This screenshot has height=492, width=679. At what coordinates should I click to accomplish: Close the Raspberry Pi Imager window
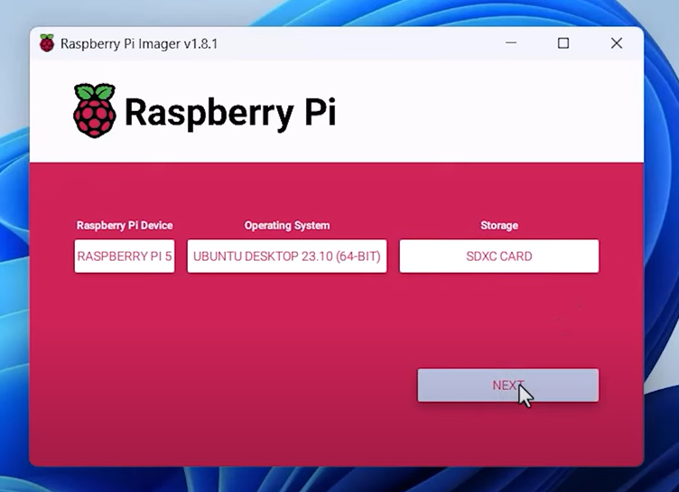coord(617,42)
